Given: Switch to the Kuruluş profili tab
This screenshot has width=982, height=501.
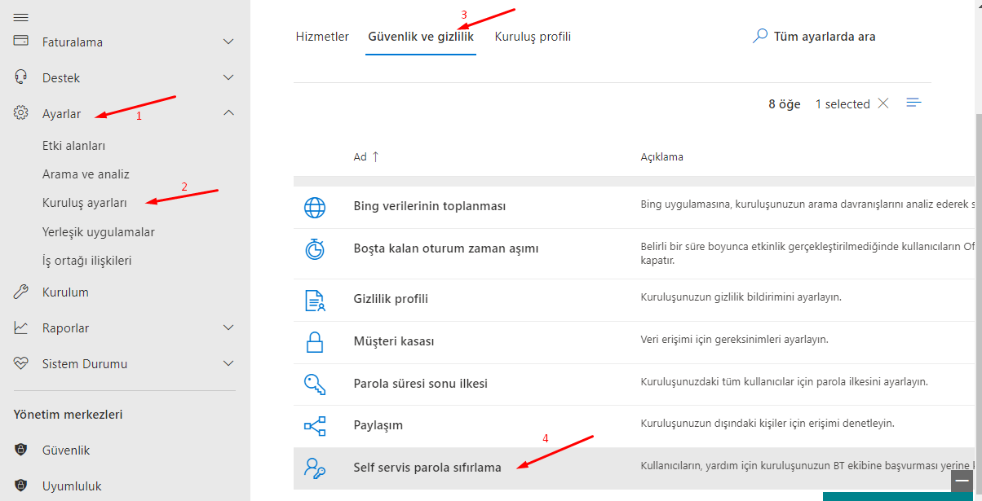Looking at the screenshot, I should coord(533,37).
